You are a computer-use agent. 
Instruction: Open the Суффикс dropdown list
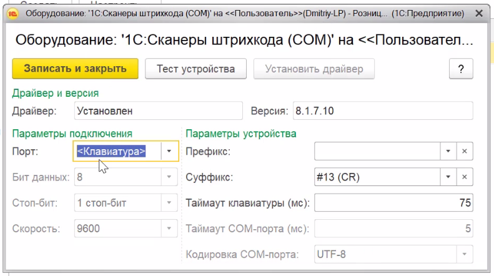[448, 177]
